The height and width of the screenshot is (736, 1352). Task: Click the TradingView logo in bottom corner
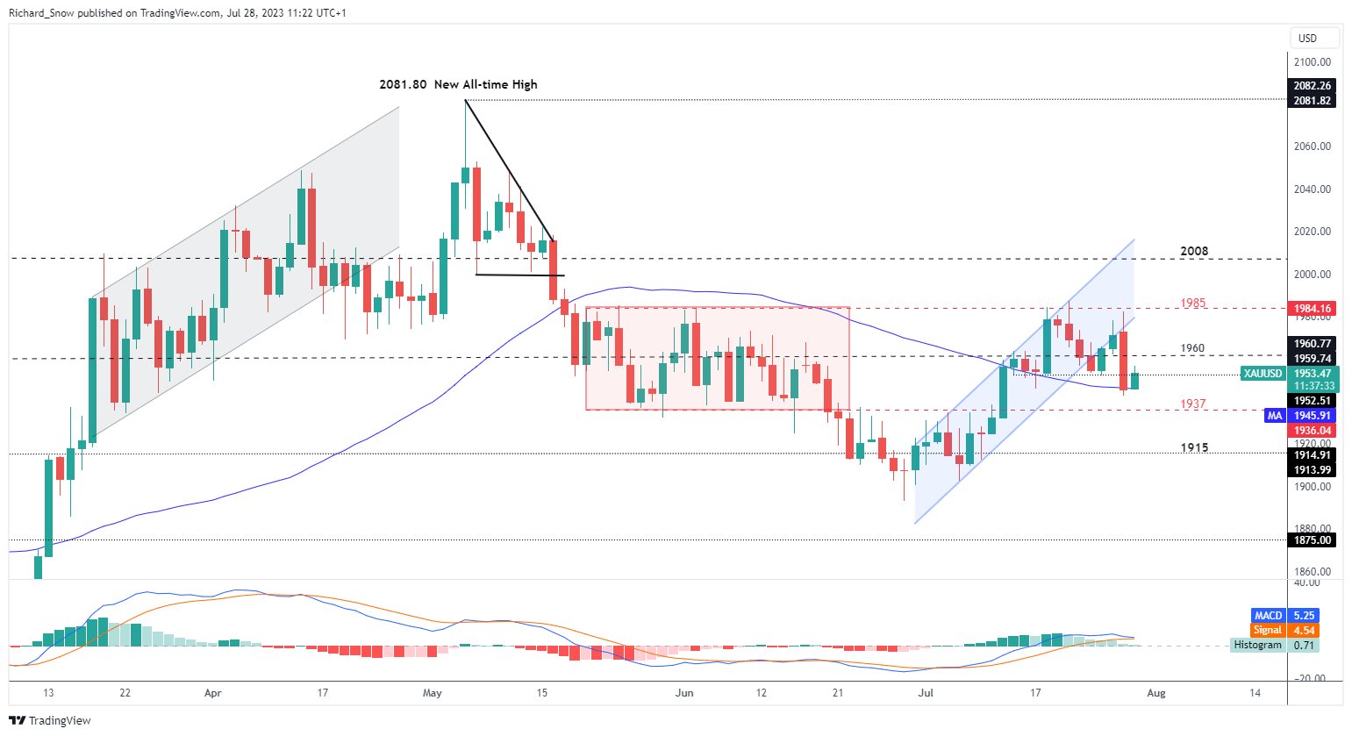pos(51,720)
